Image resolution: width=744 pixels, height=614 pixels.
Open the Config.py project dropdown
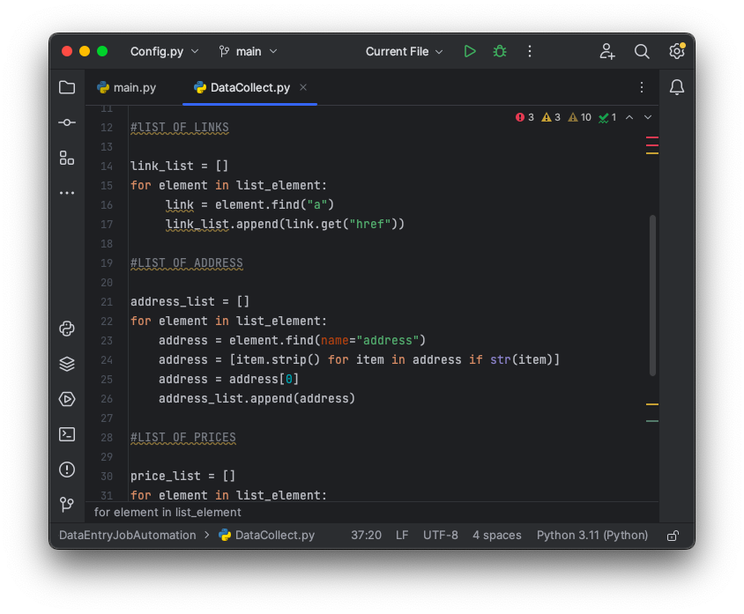click(x=164, y=51)
